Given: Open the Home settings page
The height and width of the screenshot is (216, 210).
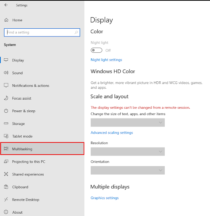Looking at the screenshot, I should [42, 20].
